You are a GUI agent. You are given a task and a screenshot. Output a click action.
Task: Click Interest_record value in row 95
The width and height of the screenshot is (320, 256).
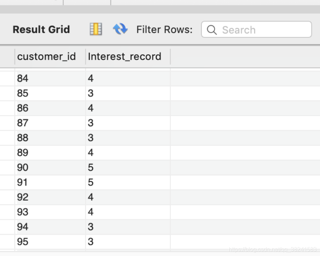(128, 242)
